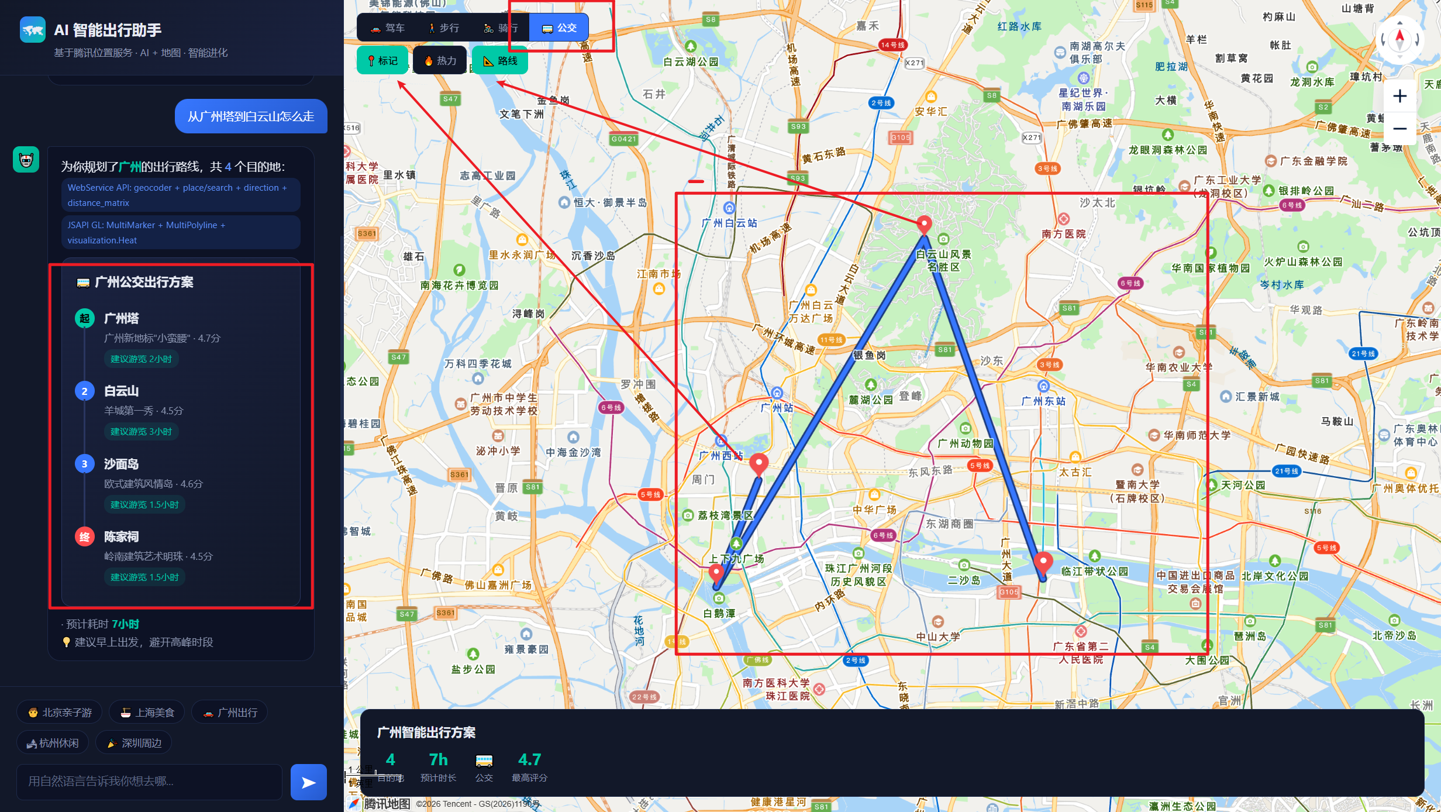Choose the 广州出行 suggestion chip

point(230,712)
